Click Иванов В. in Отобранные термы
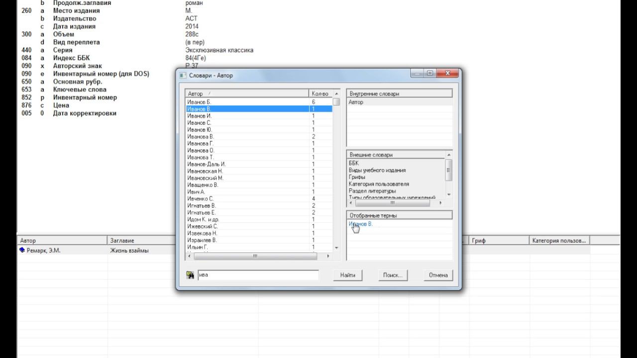The height and width of the screenshot is (358, 637). (x=361, y=224)
